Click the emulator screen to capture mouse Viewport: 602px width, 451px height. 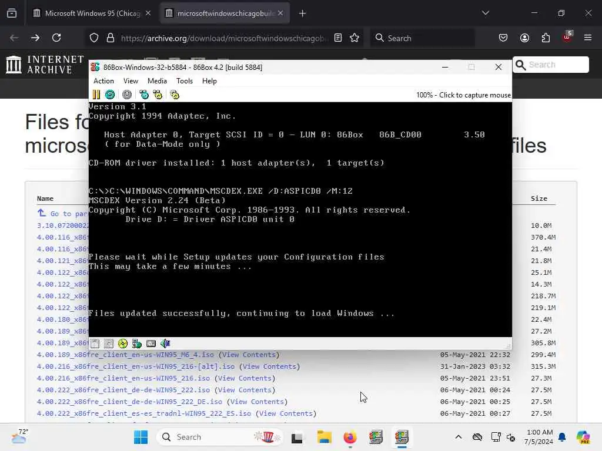(x=300, y=220)
